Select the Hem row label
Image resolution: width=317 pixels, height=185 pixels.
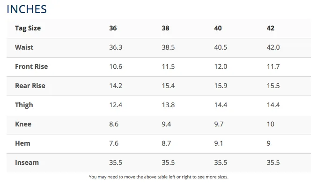coord(22,143)
